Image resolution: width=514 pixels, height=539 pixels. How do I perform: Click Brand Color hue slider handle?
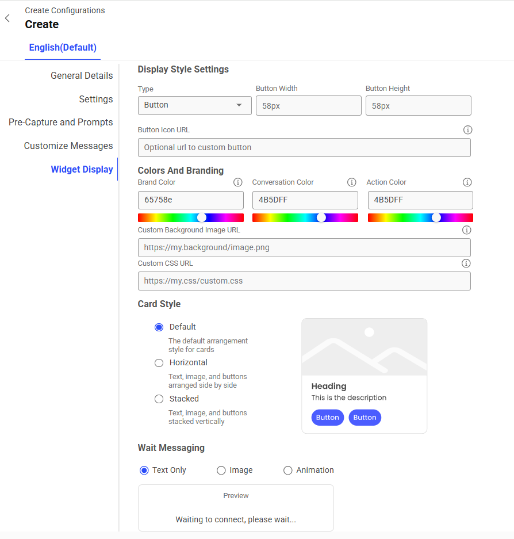202,217
